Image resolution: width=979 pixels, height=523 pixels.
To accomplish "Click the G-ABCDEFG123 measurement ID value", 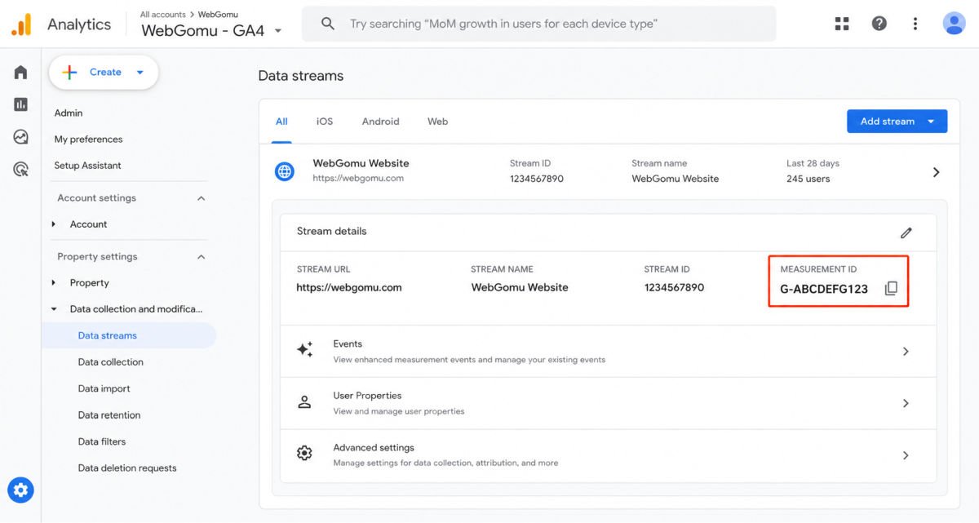I will [x=824, y=289].
